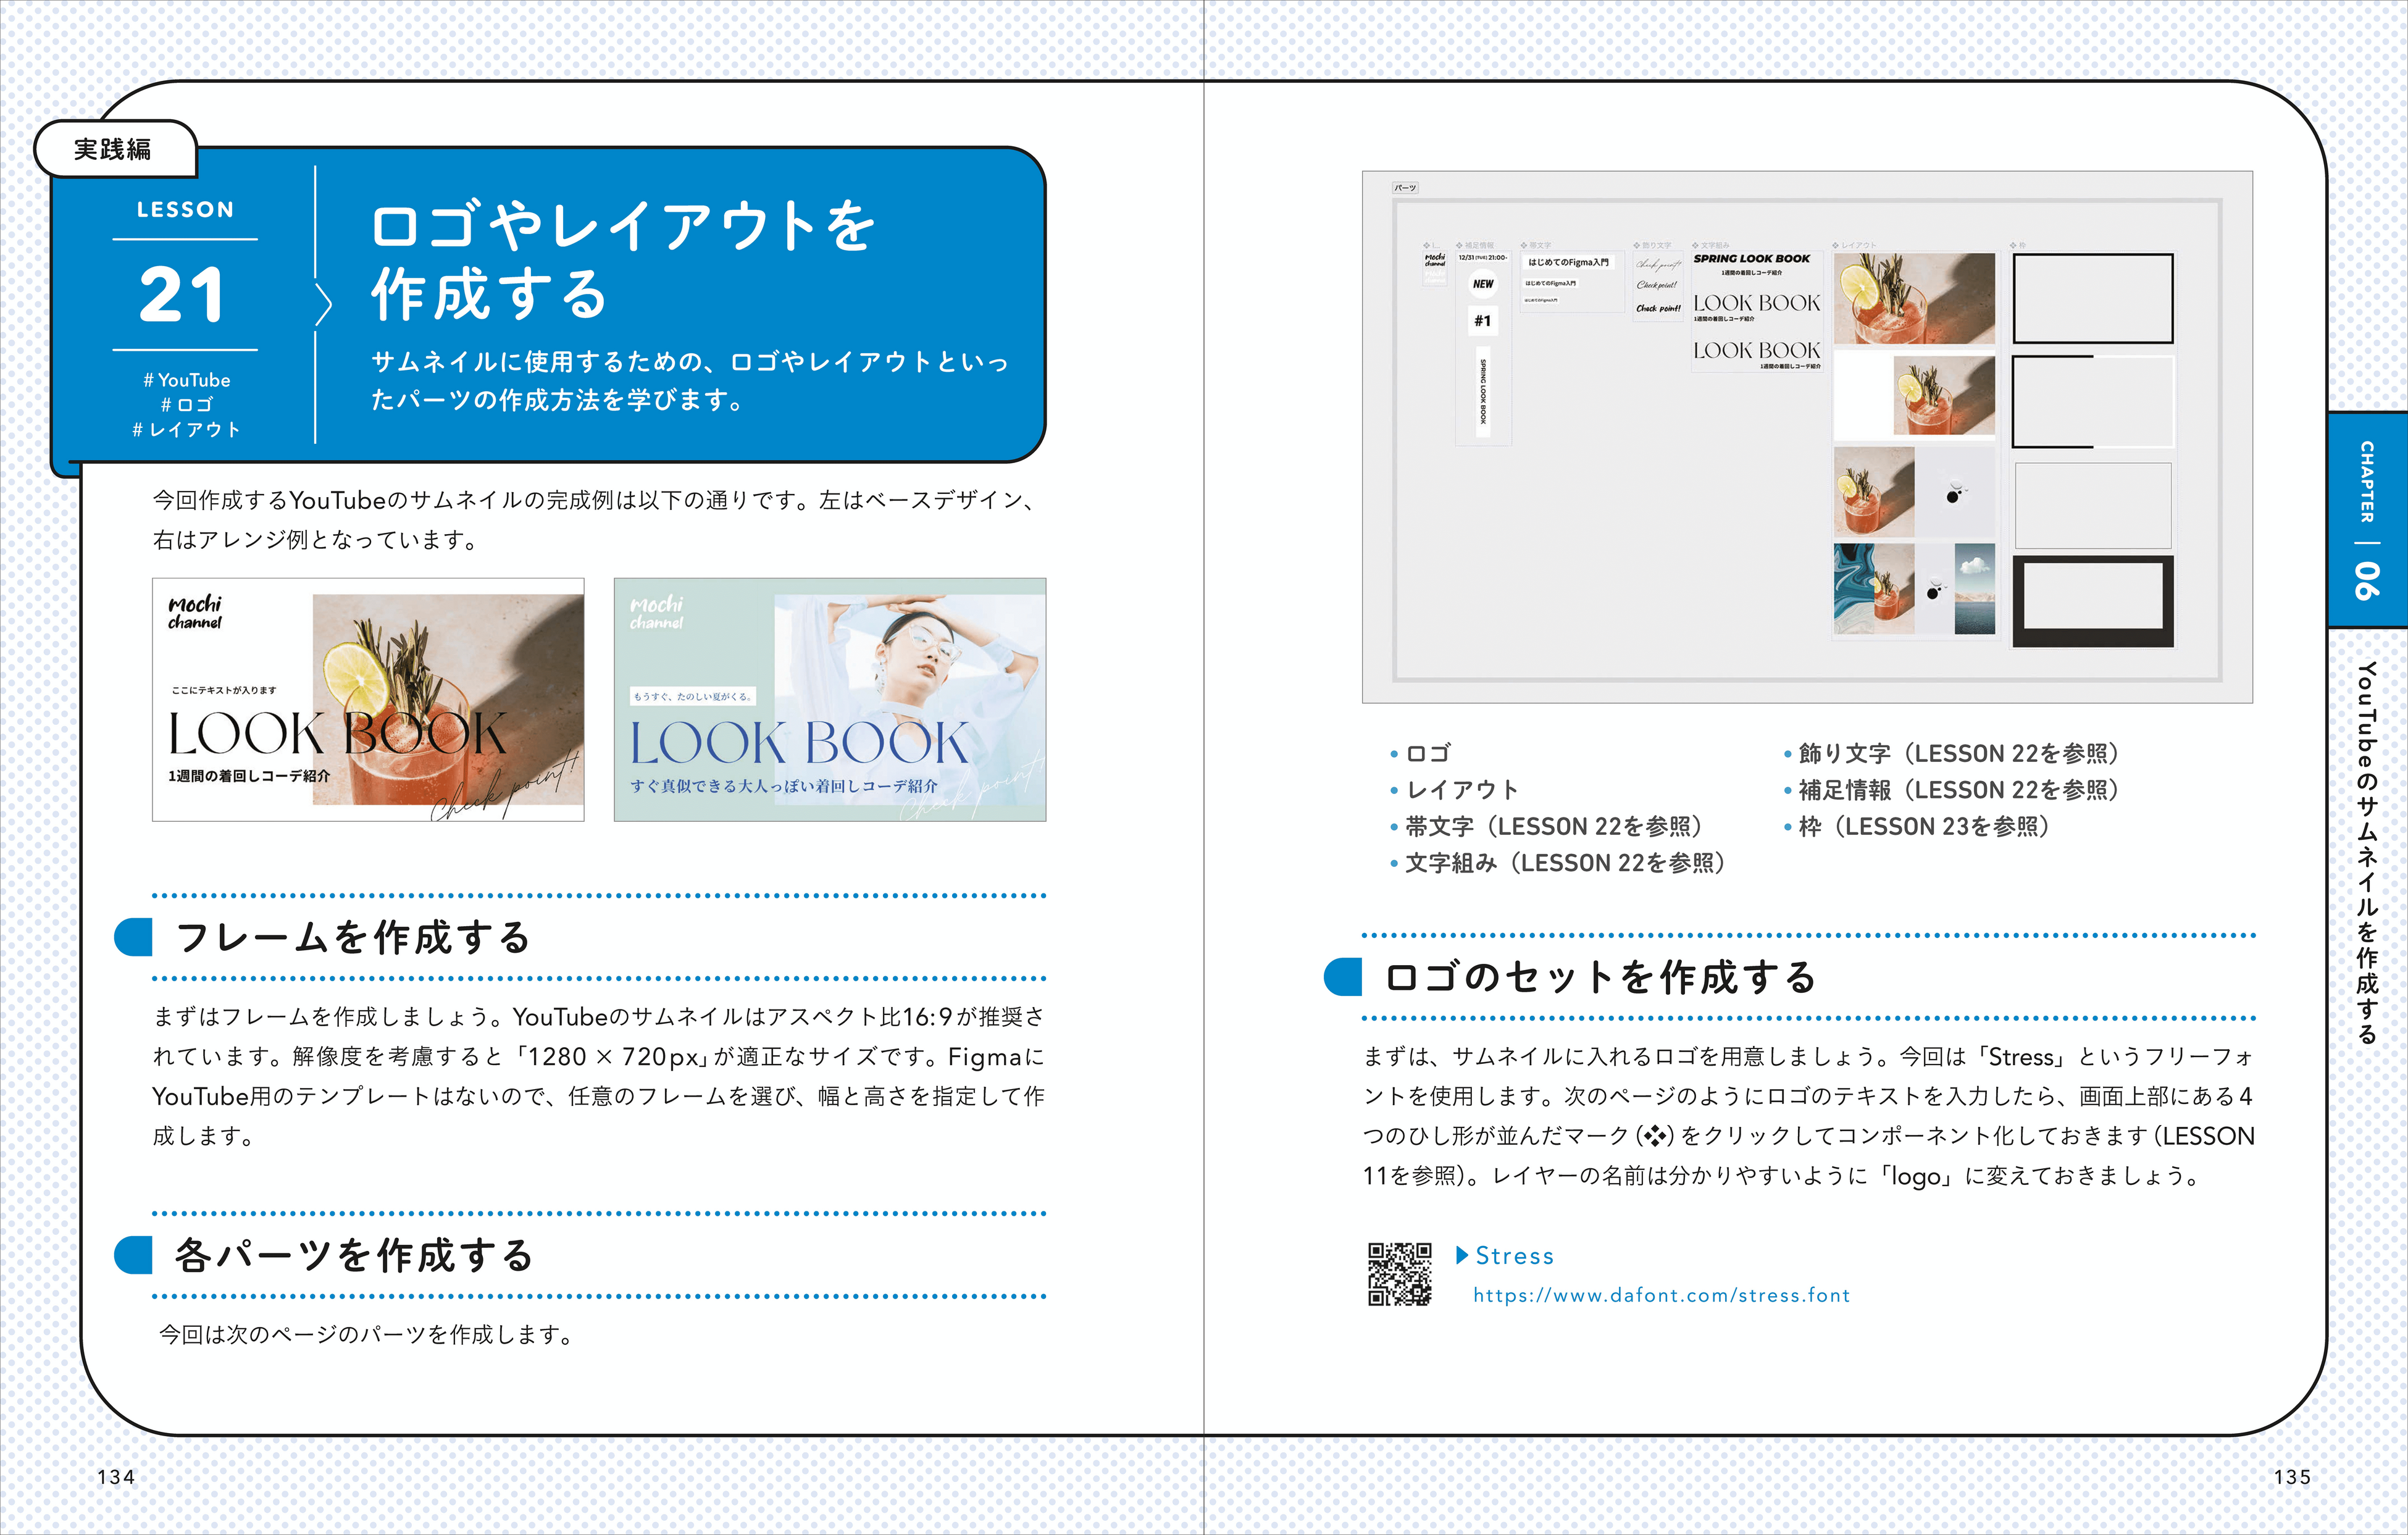2408x1535 pixels.
Task: Click the component icon beside 補足情報
Action: click(1460, 244)
